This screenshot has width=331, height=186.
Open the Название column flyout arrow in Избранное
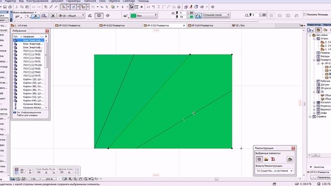(46, 37)
